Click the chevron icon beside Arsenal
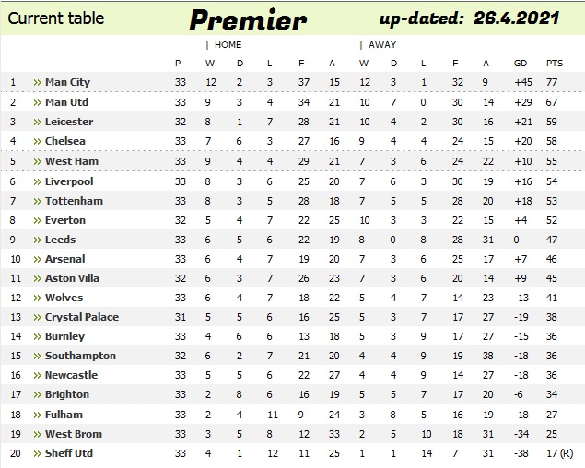The height and width of the screenshot is (468, 585). 37,260
